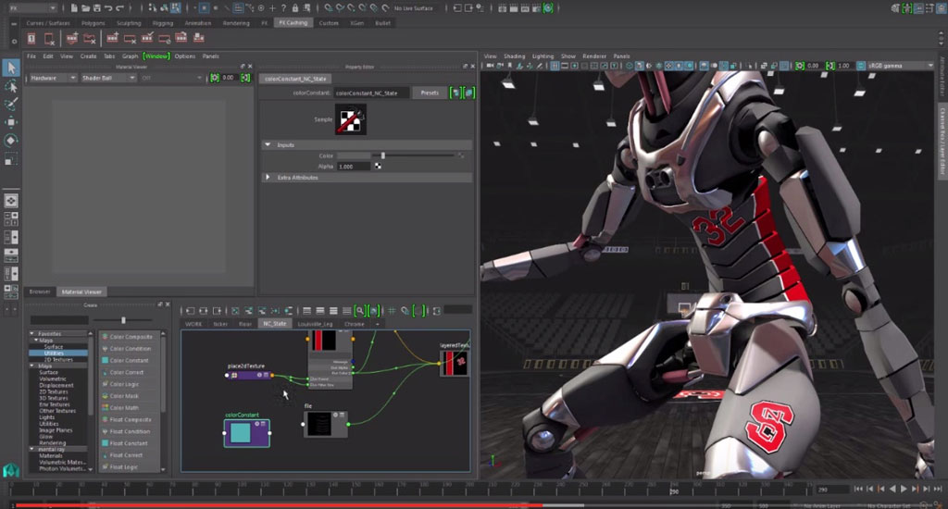Switch to the Rendering shelf tab
Viewport: 948px width, 509px height.
pos(236,23)
